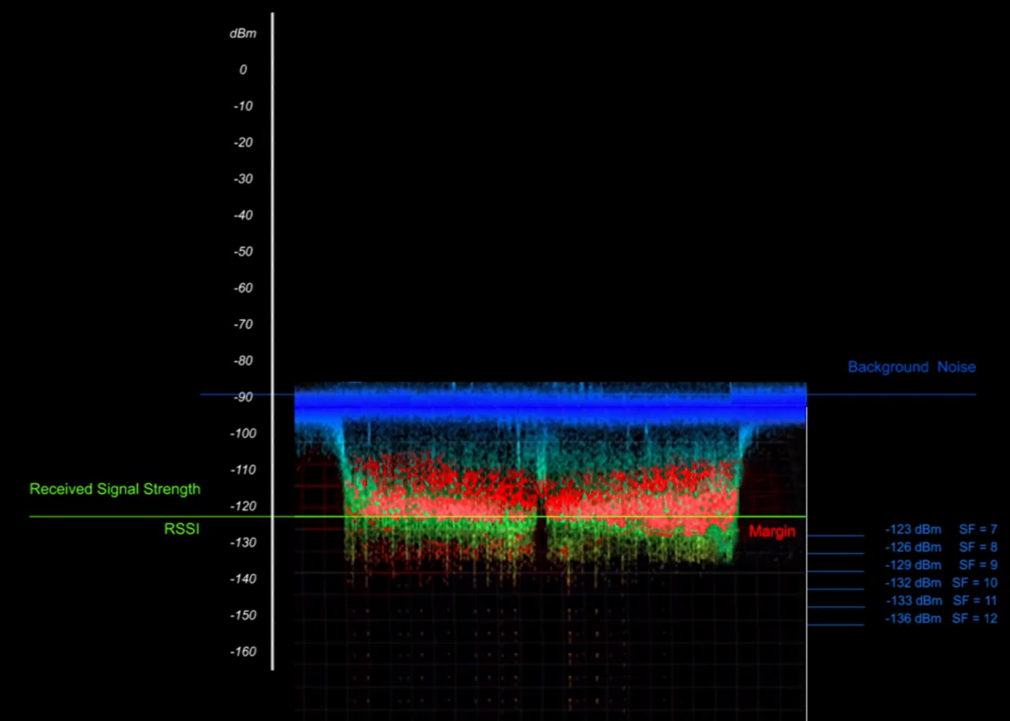Click the -123 dBm threshold value
The width and height of the screenshot is (1010, 721).
point(913,529)
